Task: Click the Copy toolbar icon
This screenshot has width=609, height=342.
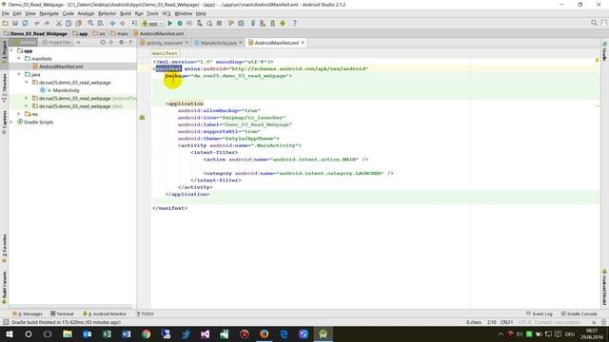Action: coord(69,23)
